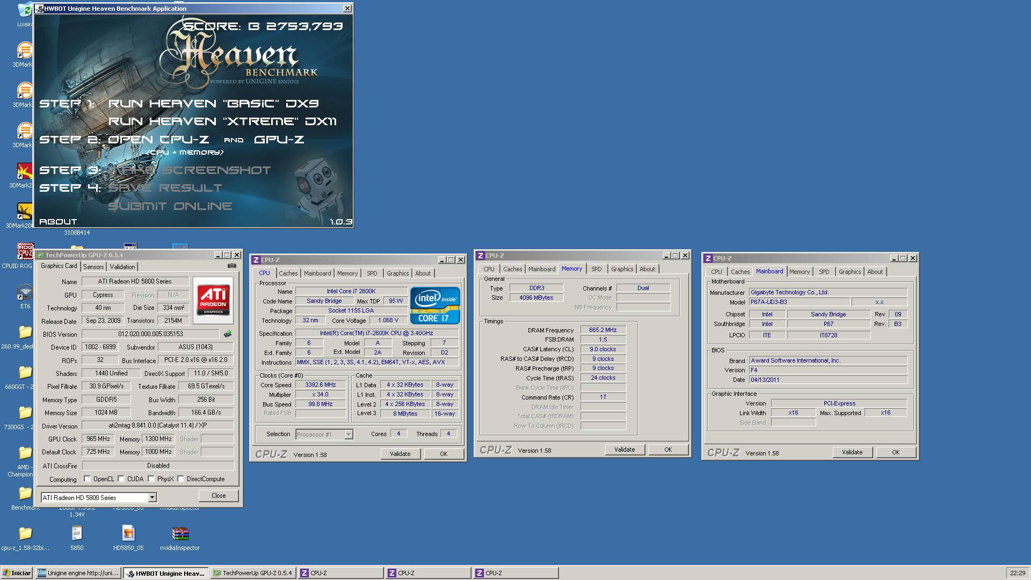This screenshot has width=1031, height=580.
Task: Click Validate in CPU-Z CPU window
Action: click(x=400, y=454)
